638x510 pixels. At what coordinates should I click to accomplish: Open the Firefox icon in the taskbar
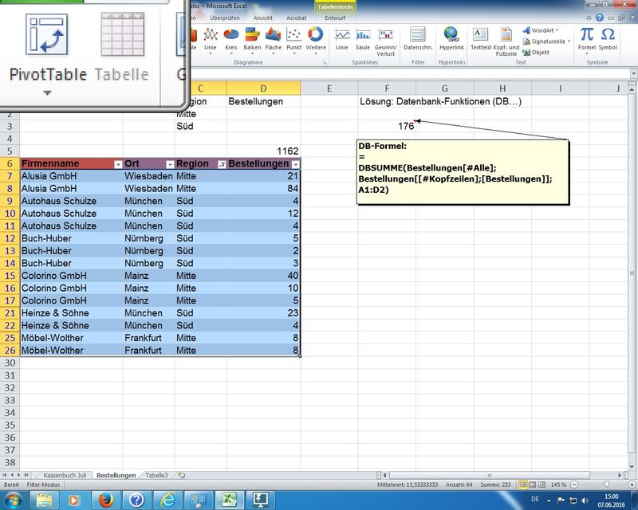coord(104,500)
